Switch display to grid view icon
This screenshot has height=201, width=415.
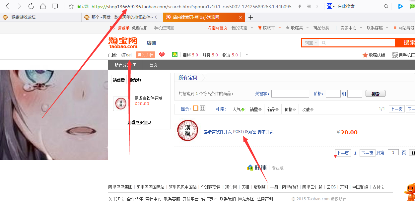pyautogui.click(x=203, y=108)
